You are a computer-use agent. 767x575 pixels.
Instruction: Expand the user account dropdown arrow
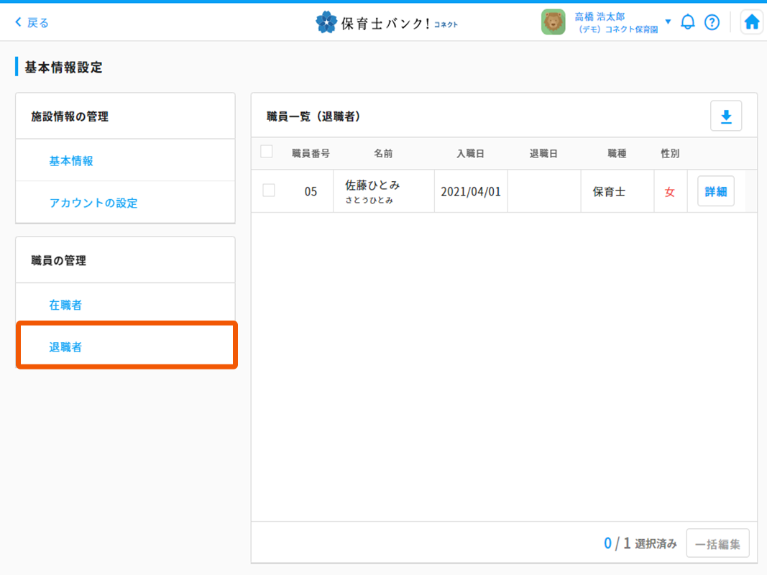coord(668,22)
